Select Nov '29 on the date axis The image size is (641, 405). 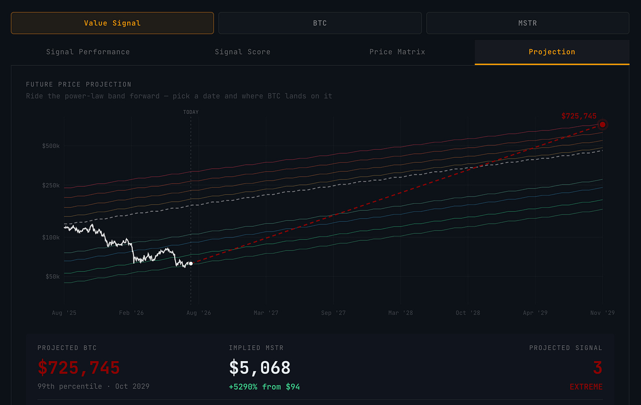point(603,313)
